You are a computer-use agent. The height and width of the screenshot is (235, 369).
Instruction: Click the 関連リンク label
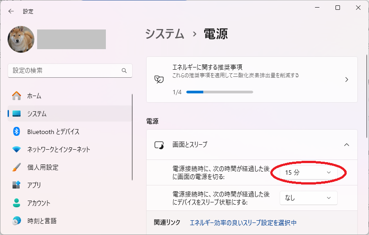pos(167,222)
